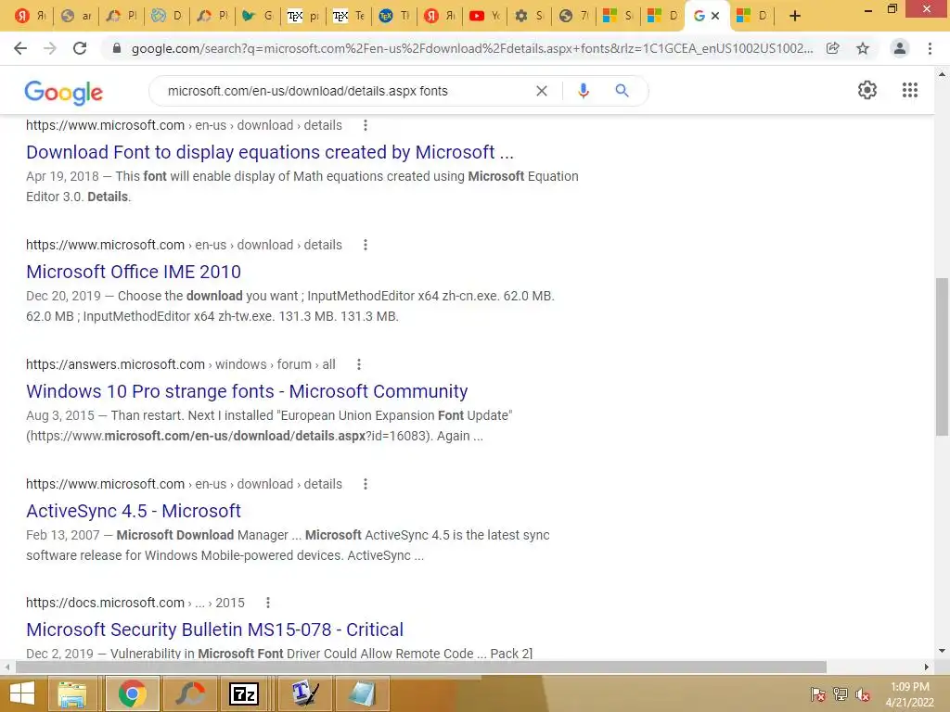Open options for Download Font result
The width and height of the screenshot is (950, 712).
(365, 125)
